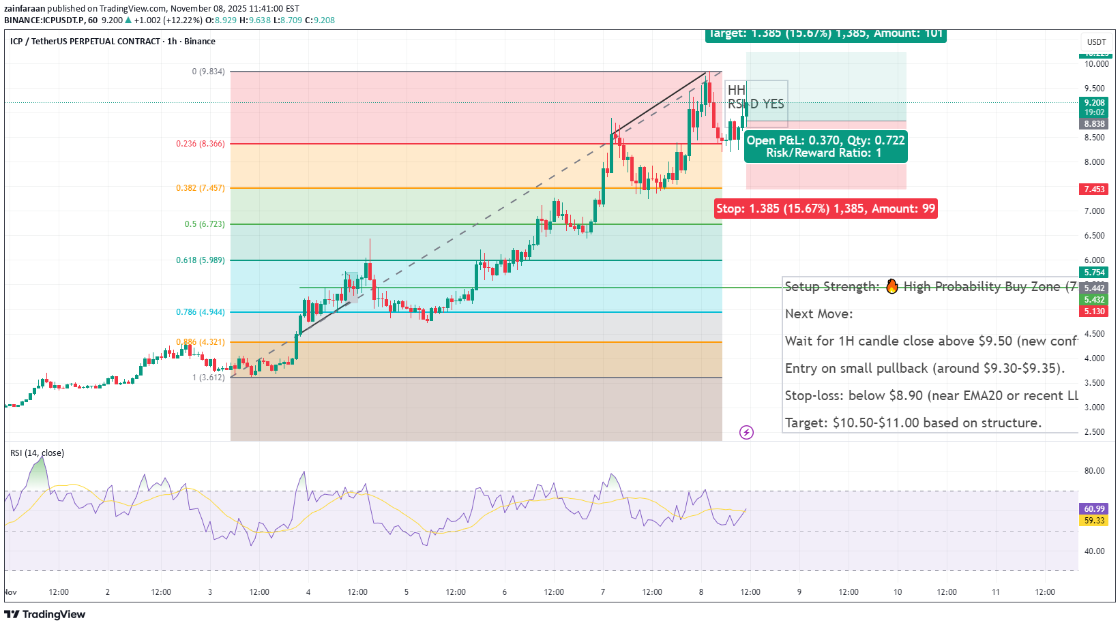Image resolution: width=1120 pixels, height=627 pixels.
Task: Click the date 8 on time axis
Action: point(701,592)
